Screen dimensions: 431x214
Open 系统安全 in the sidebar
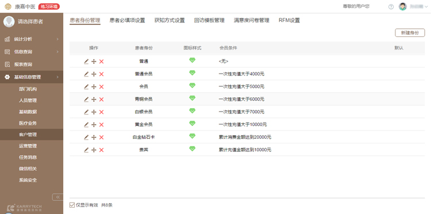pos(28,180)
